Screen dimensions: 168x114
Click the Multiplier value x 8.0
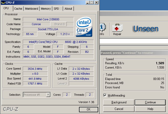(x=35, y=74)
